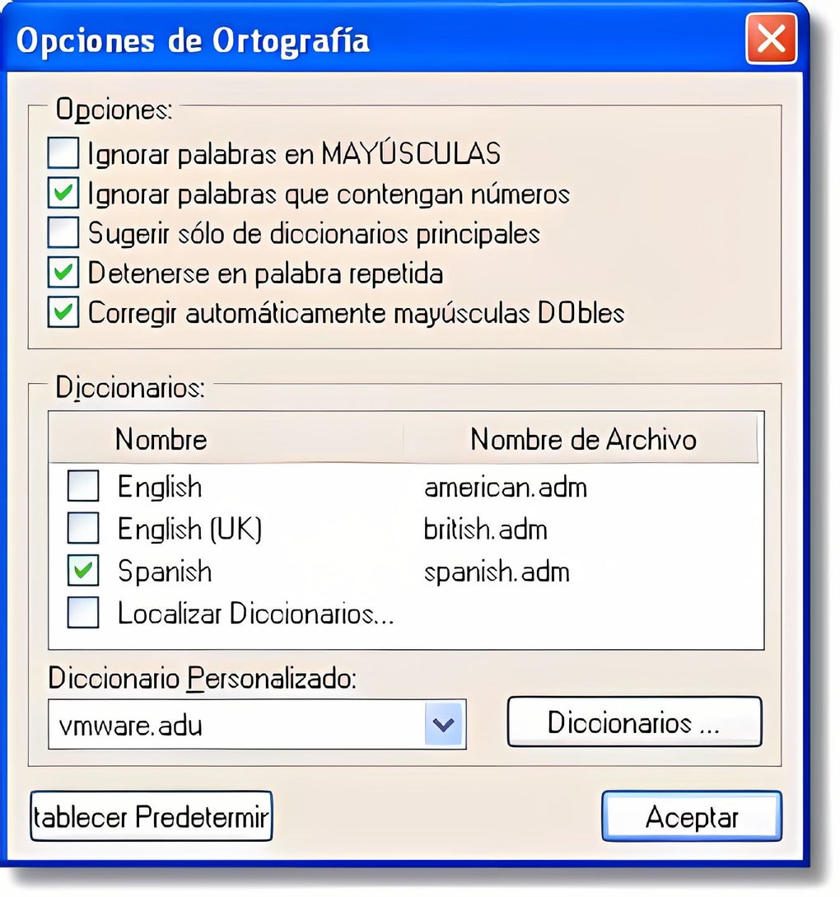Click the 'Diccionarios ...' button
This screenshot has height=897, width=840.
pyautogui.click(x=634, y=722)
